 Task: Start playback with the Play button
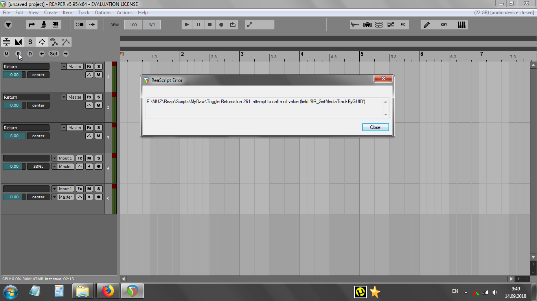pyautogui.click(x=187, y=25)
